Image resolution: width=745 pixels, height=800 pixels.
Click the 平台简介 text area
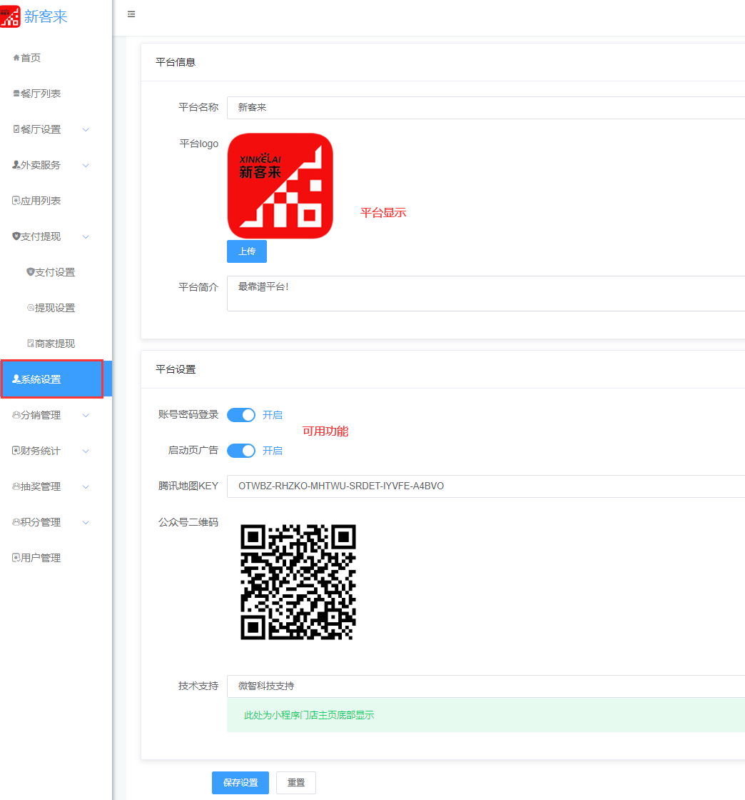pos(486,294)
